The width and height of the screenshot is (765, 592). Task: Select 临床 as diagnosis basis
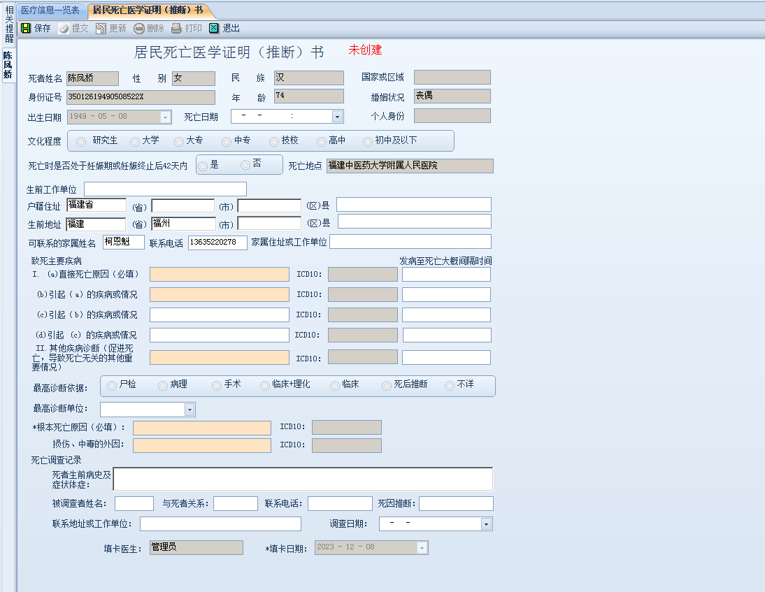click(x=335, y=386)
